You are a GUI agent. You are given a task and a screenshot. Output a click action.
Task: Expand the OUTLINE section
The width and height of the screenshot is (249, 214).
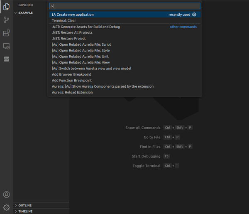pyautogui.click(x=41, y=205)
